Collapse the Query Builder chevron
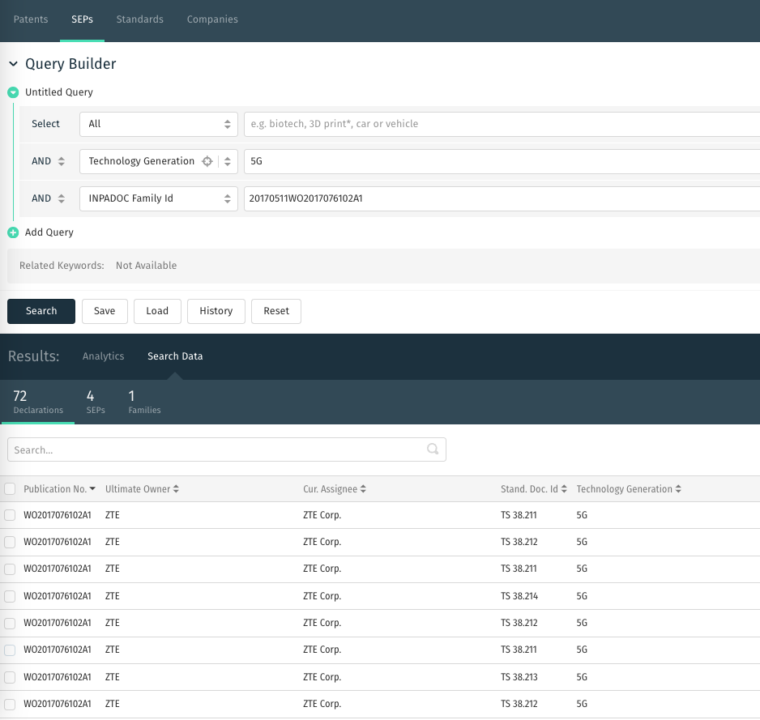This screenshot has width=760, height=720. click(x=13, y=63)
